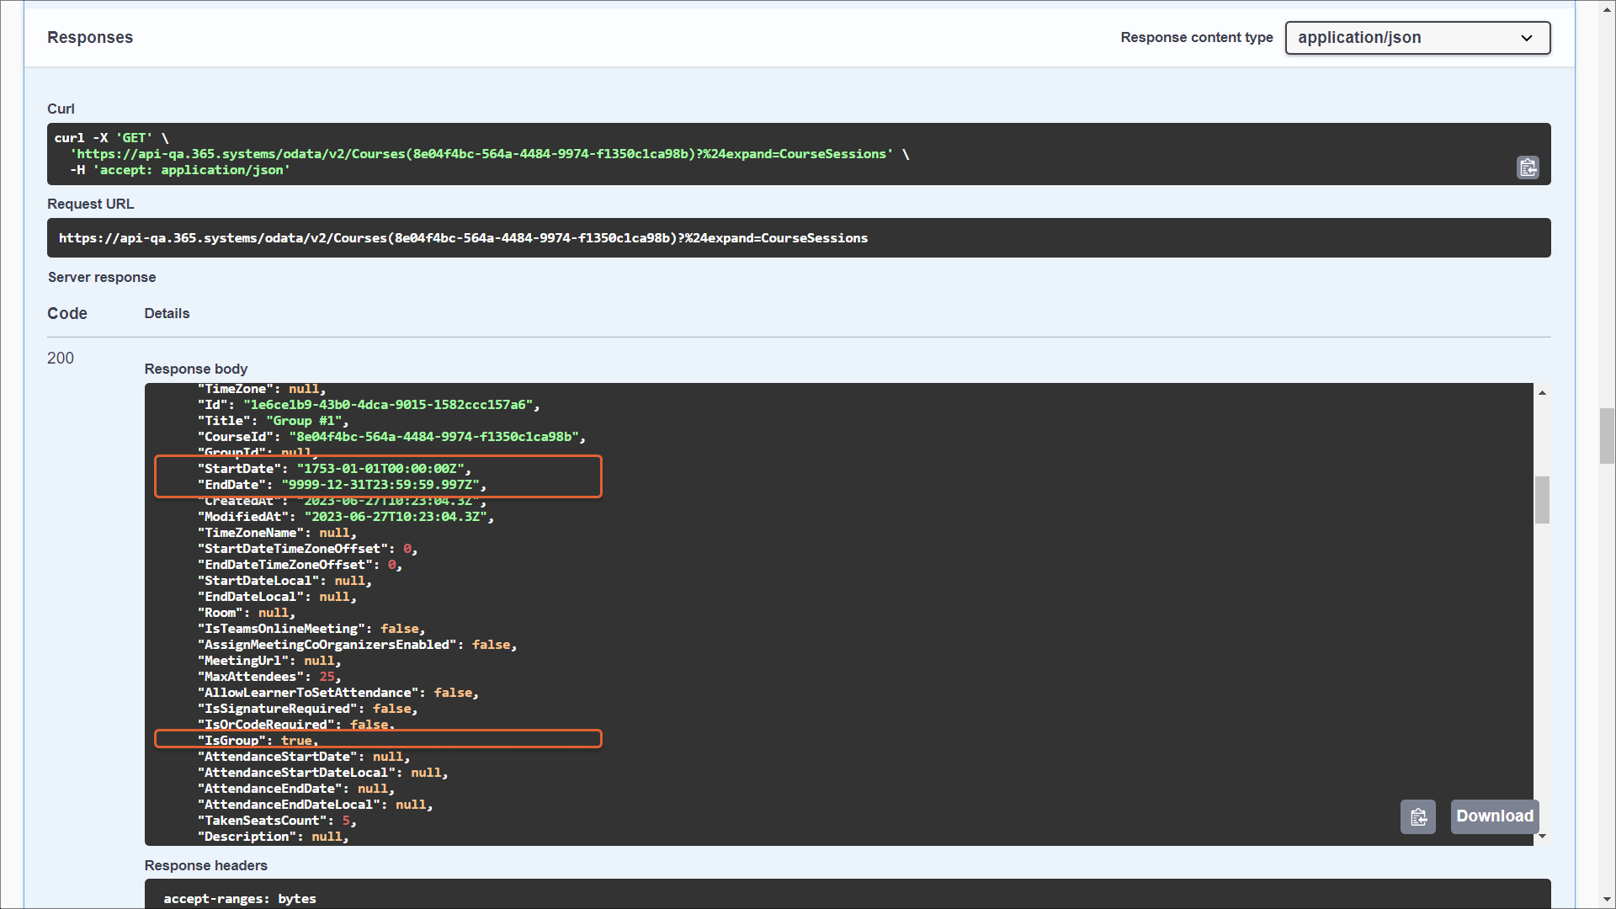Click the accept-ranges response header line
The width and height of the screenshot is (1616, 909).
click(240, 899)
